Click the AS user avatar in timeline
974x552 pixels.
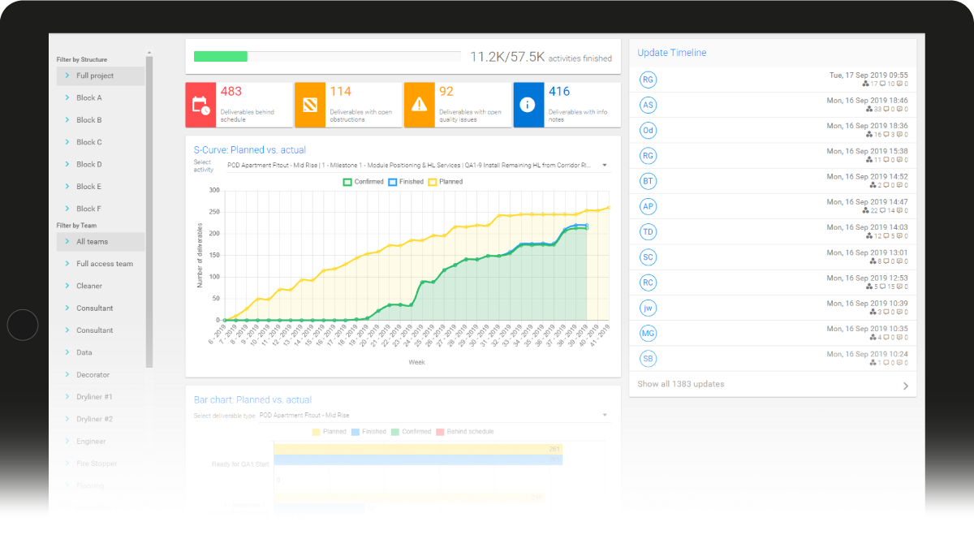pos(648,105)
